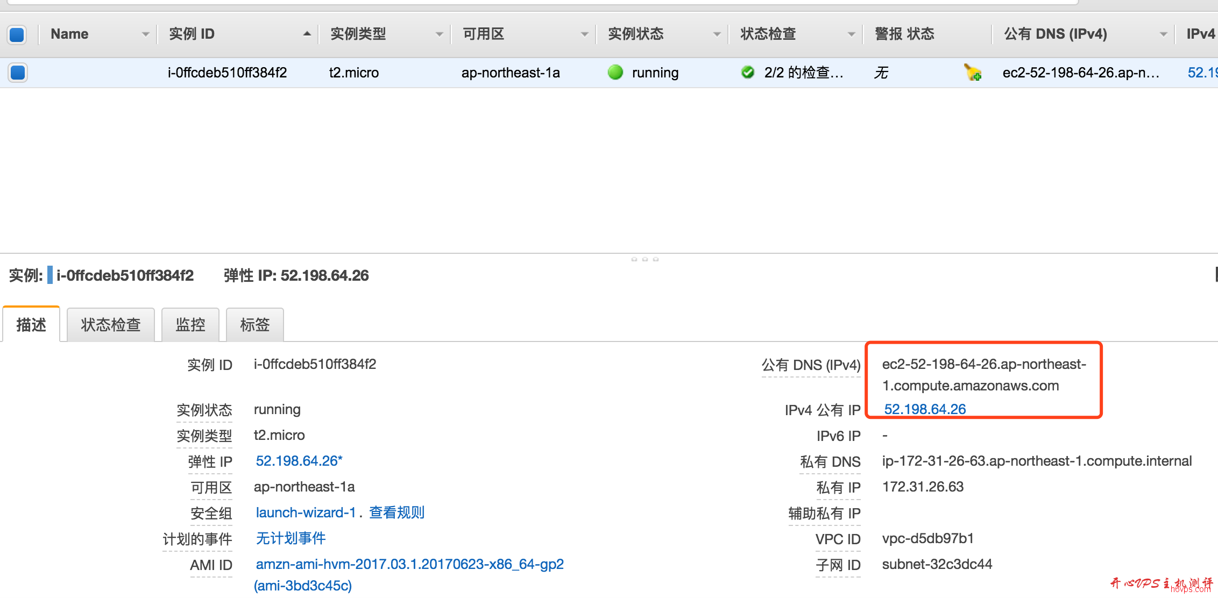Select the 描述 tab
The image size is (1218, 598).
click(x=31, y=324)
